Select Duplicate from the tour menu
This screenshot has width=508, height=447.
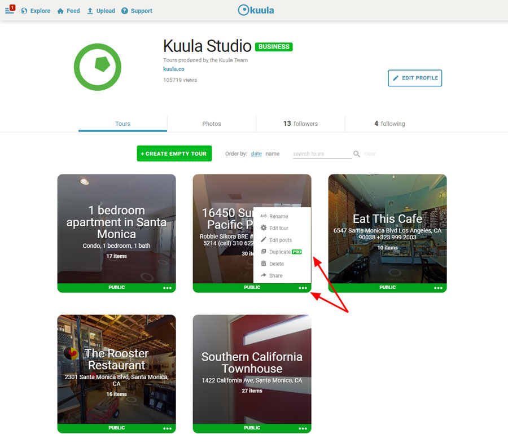click(282, 252)
